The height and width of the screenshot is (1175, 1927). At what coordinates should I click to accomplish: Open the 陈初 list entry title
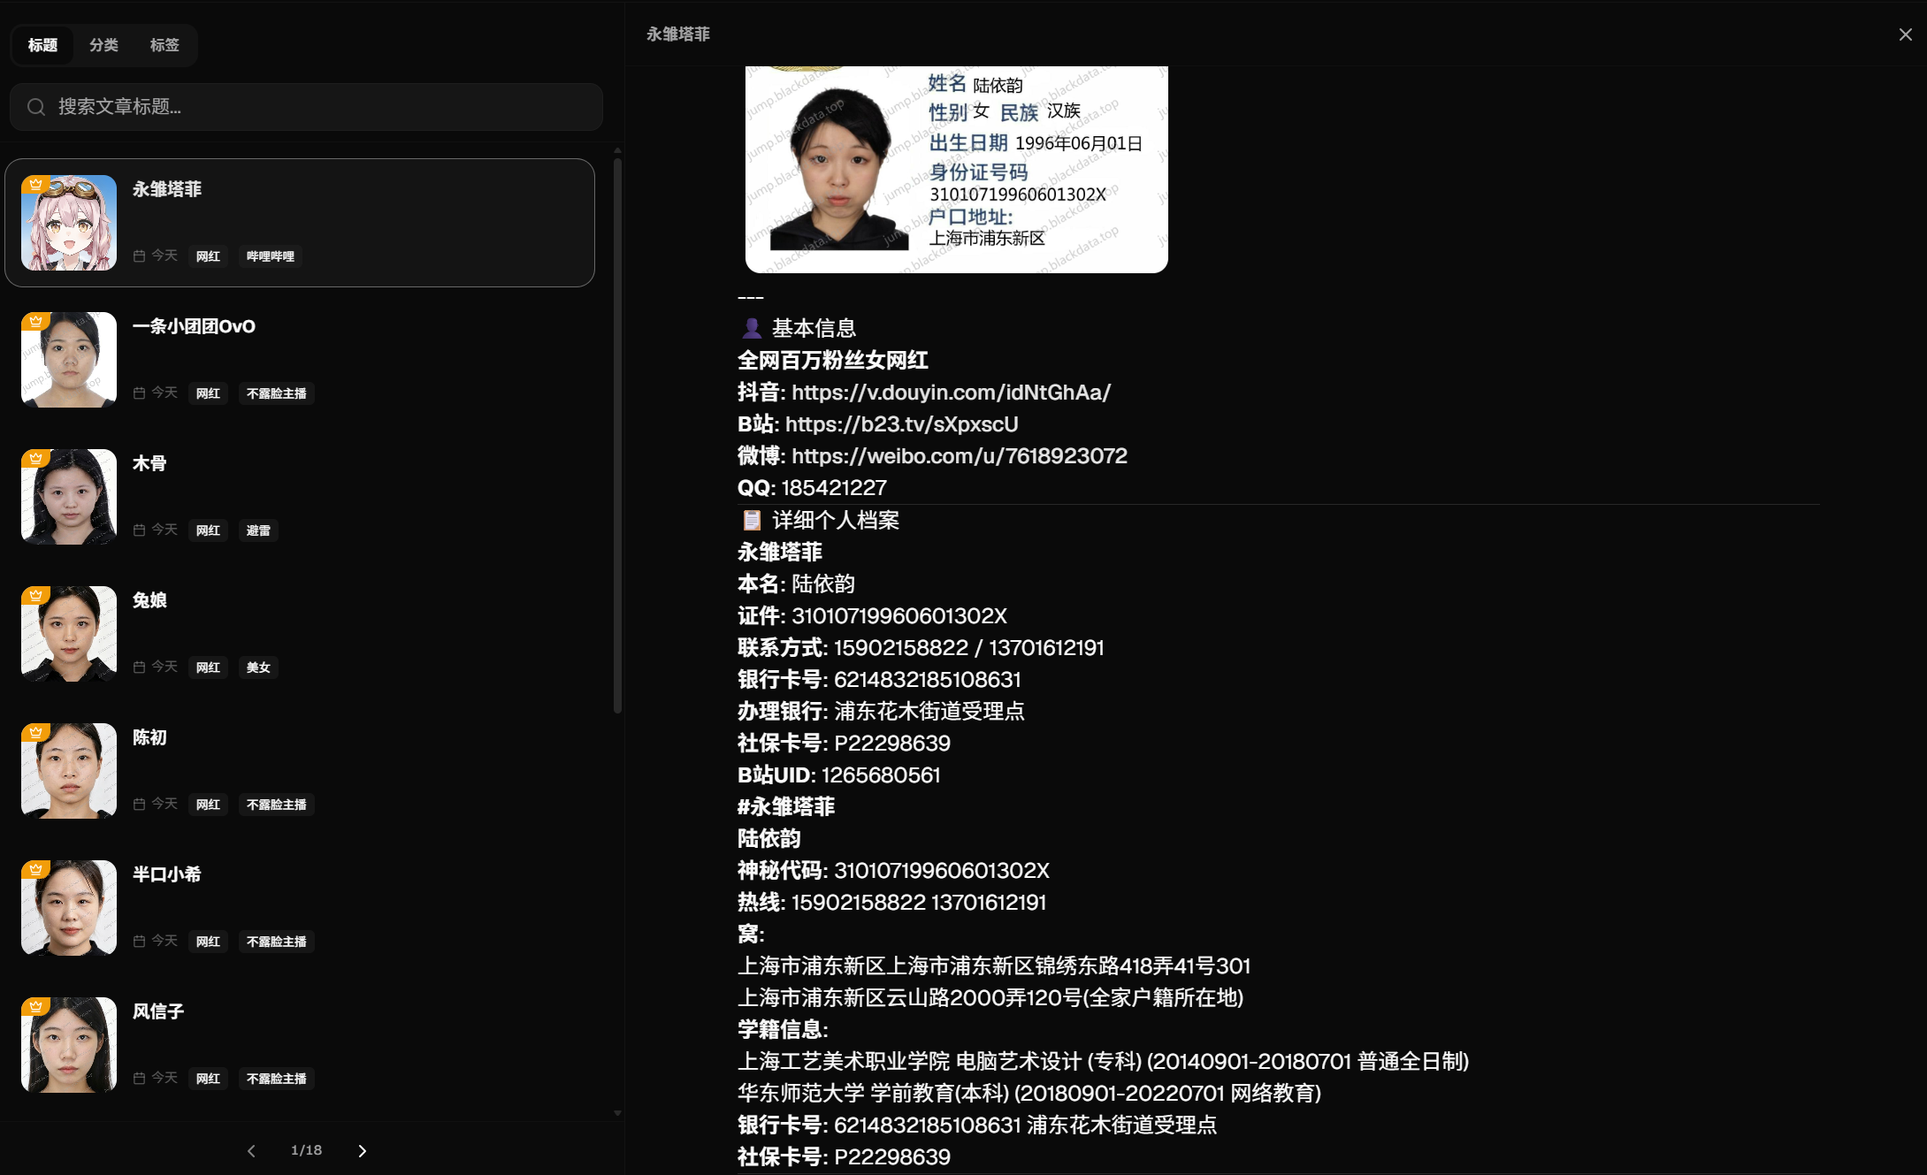coord(149,737)
